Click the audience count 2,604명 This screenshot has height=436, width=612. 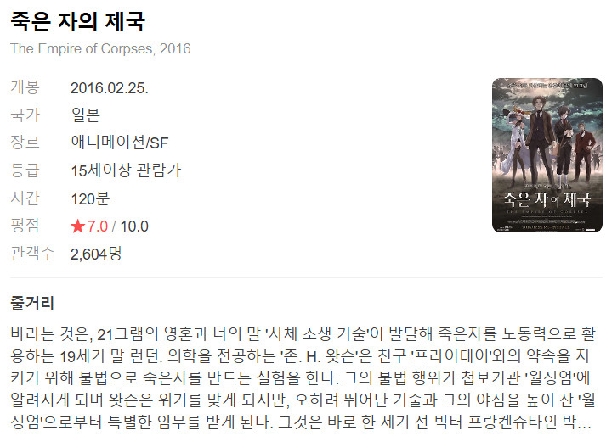[96, 254]
